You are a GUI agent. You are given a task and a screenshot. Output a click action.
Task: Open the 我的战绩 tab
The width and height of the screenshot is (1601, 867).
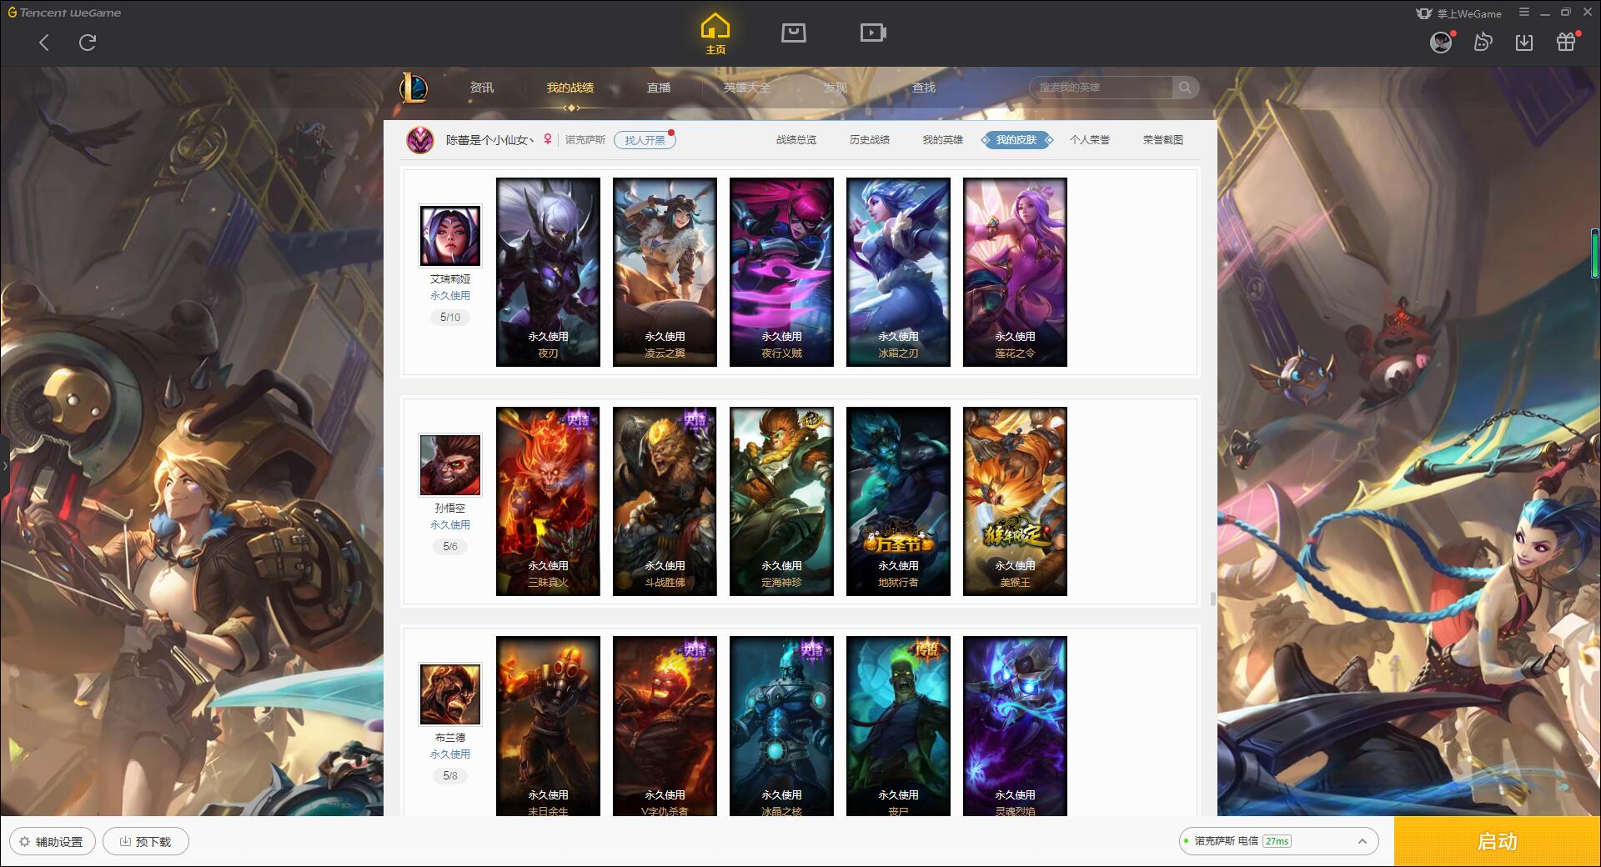tap(570, 88)
